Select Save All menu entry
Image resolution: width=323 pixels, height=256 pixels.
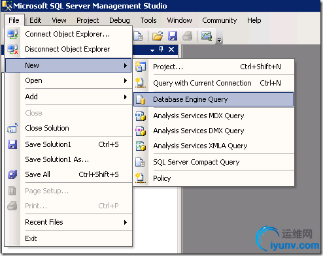coord(69,174)
